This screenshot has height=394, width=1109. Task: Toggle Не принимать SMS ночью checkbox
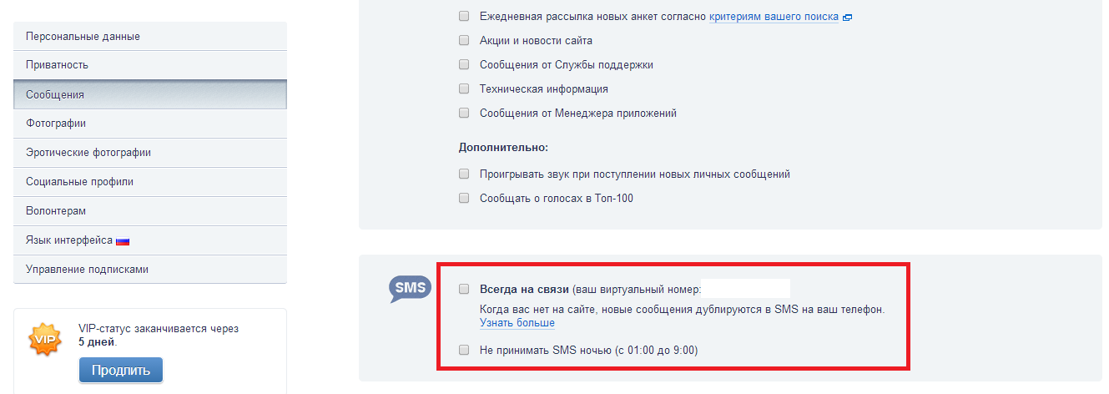(x=464, y=350)
